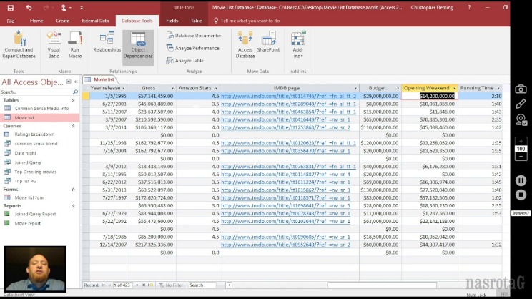Collapse the Forms group
Viewport: 532px width, 299px height.
pos(73,190)
